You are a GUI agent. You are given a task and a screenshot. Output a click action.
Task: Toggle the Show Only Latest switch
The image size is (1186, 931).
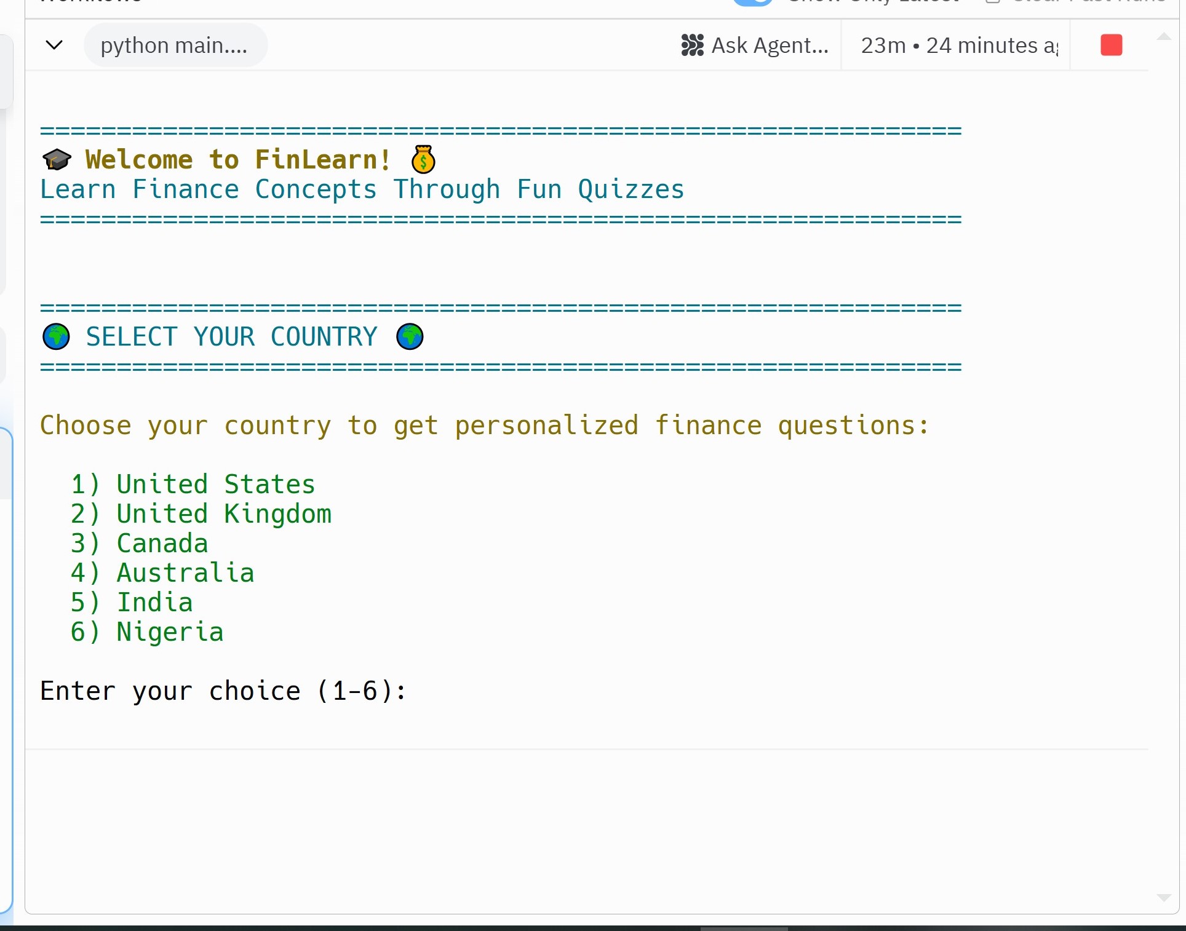pos(753,2)
